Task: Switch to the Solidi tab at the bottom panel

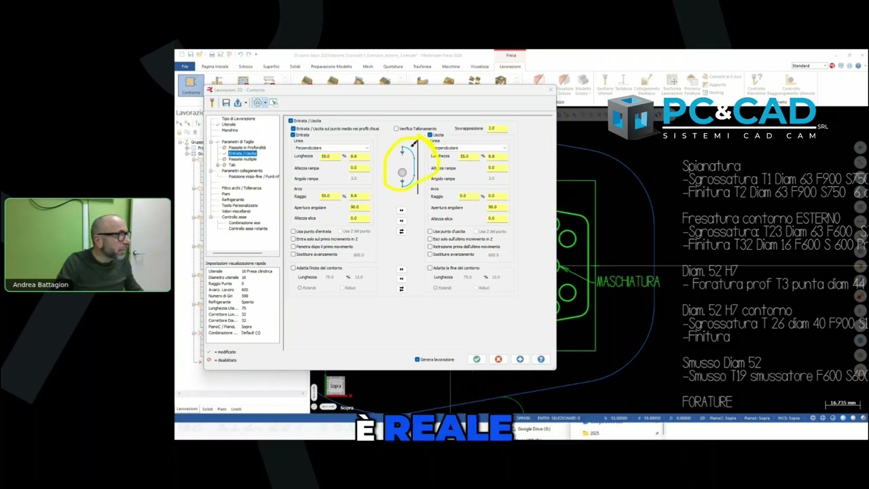Action: tap(208, 409)
